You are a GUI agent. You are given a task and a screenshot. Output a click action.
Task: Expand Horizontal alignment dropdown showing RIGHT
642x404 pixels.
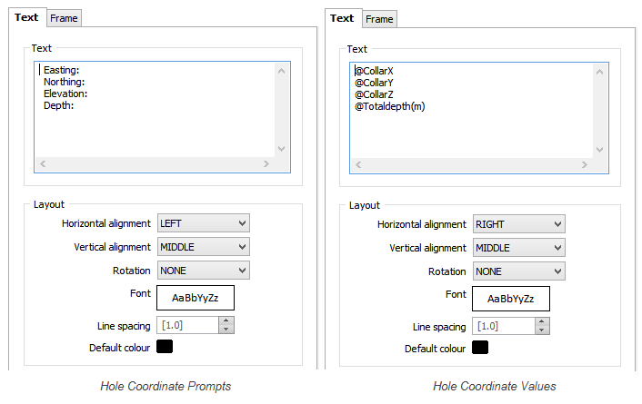518,224
